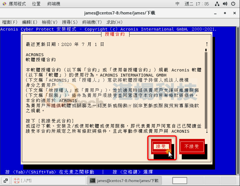This screenshot has height=186, width=240.
Task: Open the power icon menu
Action: 233,4
